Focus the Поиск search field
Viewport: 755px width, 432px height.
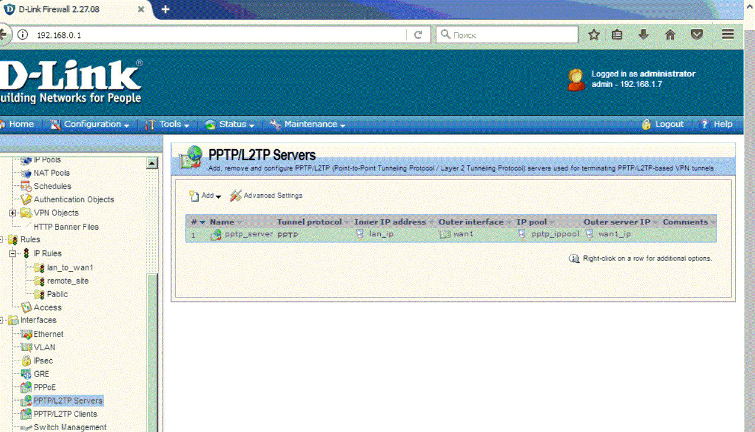[x=507, y=35]
